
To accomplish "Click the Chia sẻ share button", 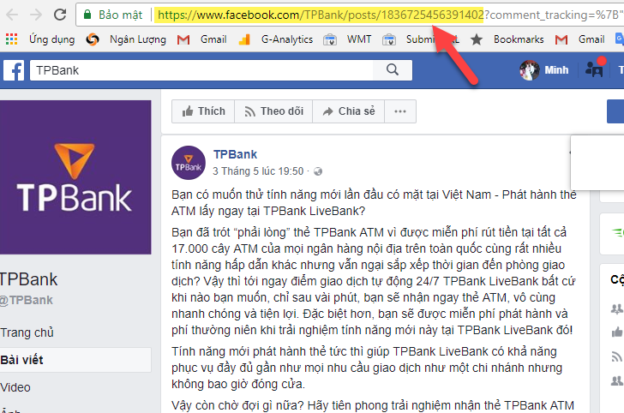I will coord(349,111).
